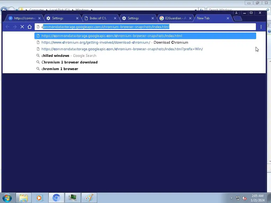Click the forward navigation arrow
271x203 pixels.
click(15, 27)
